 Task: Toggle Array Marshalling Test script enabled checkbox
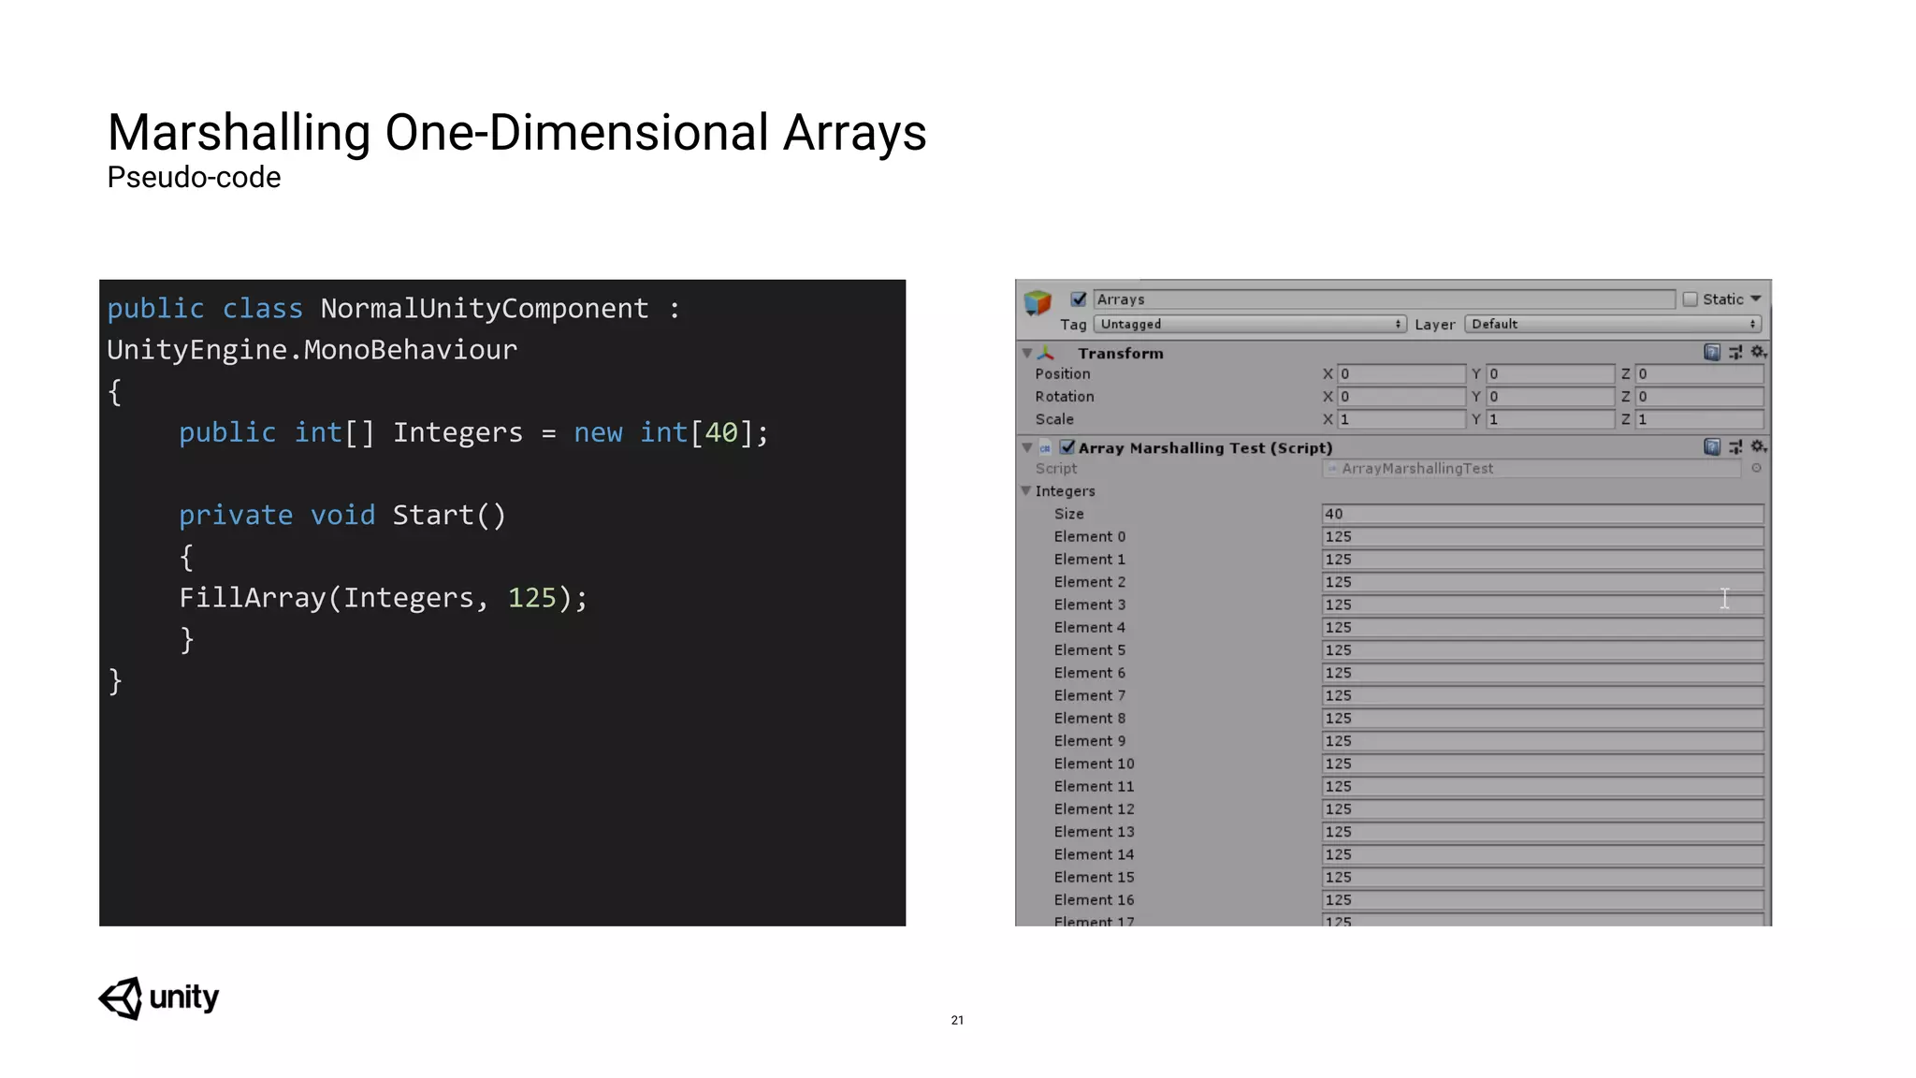(x=1067, y=447)
